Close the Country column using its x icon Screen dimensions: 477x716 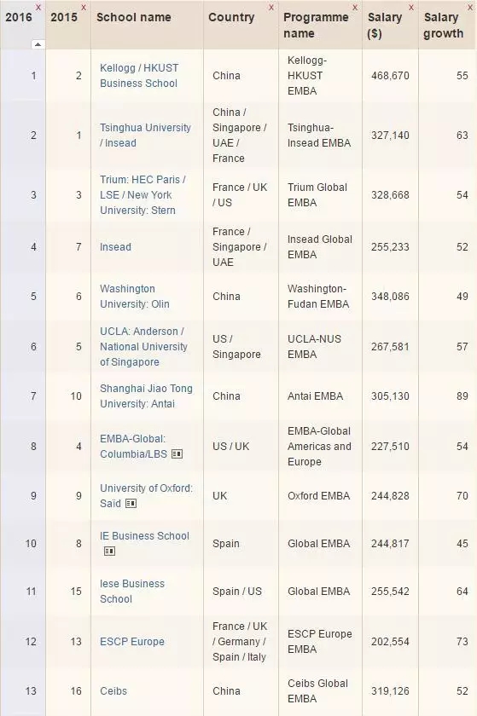click(271, 8)
